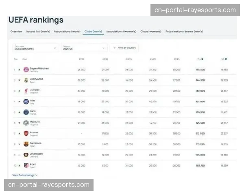Screen dimensions: 244x195
Task: Click the down arrow beside Real Madrid
Action: (19, 80)
